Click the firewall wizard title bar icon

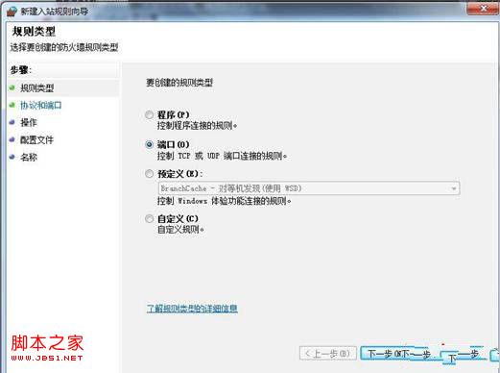tap(12, 12)
